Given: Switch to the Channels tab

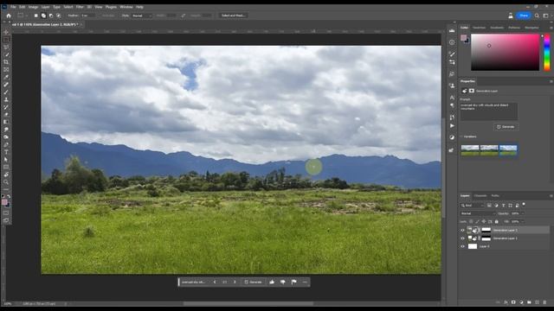Looking at the screenshot, I should tap(480, 196).
